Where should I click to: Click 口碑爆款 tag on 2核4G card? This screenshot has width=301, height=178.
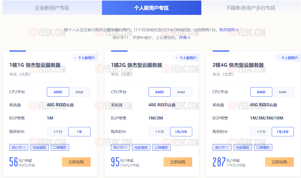[x=263, y=147]
